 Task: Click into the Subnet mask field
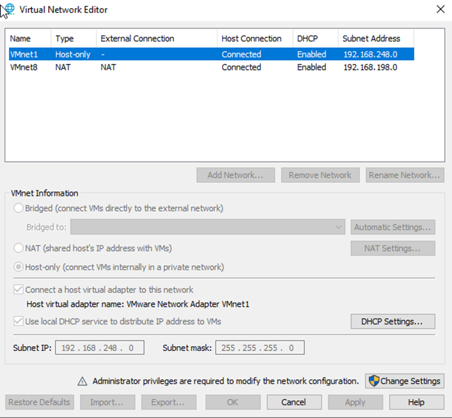pos(260,347)
